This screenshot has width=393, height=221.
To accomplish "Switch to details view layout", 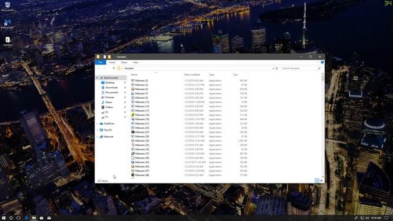I will pos(317,180).
